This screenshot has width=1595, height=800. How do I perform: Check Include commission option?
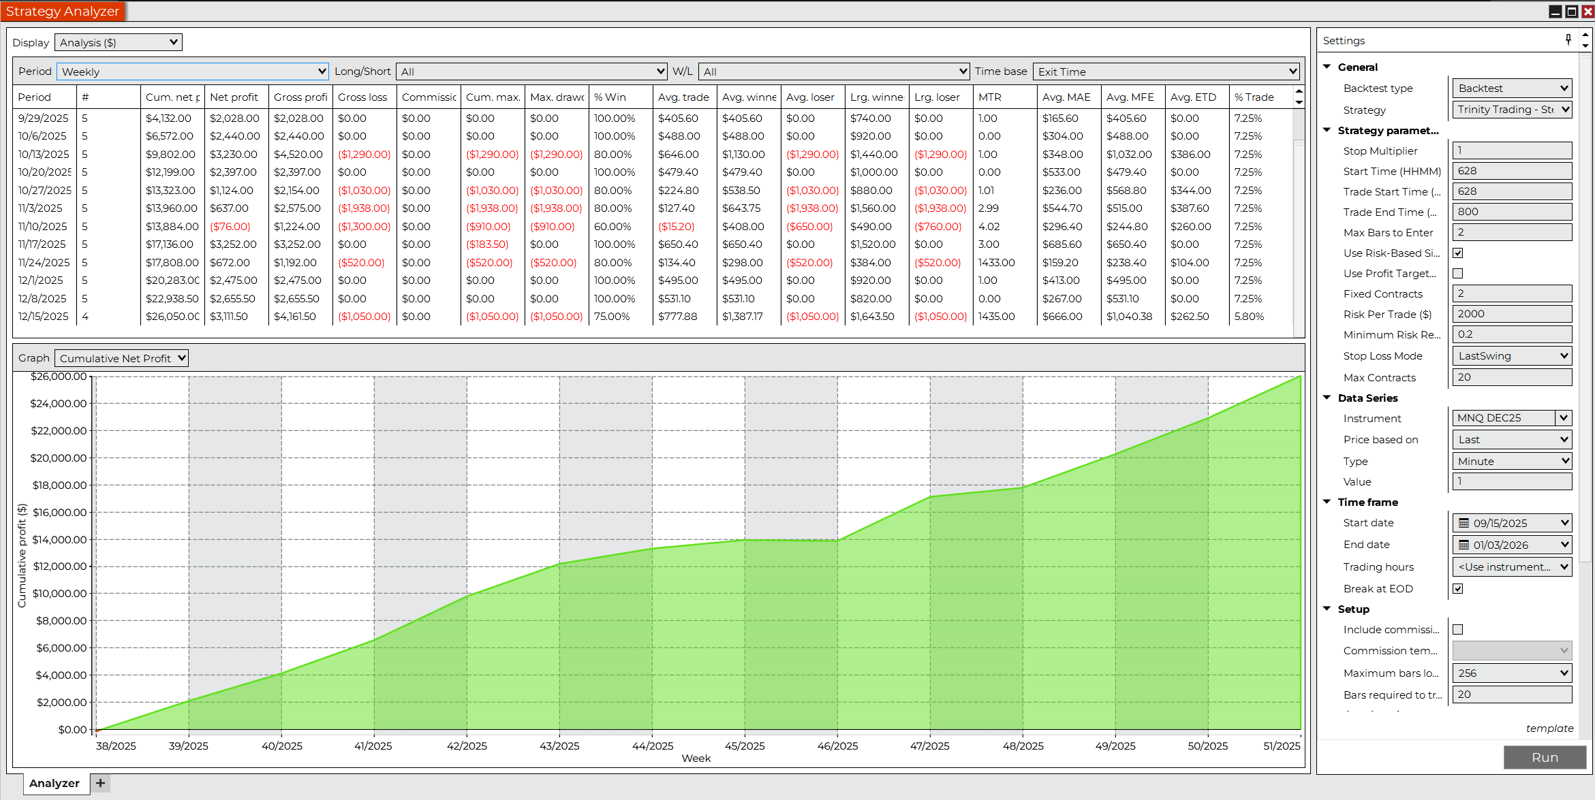coord(1458,630)
